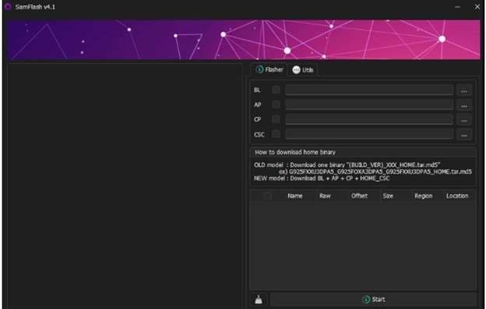Screen dimensions: 486x309
Task: Enable the CSC checkbox
Action: (276, 134)
